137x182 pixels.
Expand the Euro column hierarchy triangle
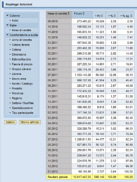tap(75, 13)
